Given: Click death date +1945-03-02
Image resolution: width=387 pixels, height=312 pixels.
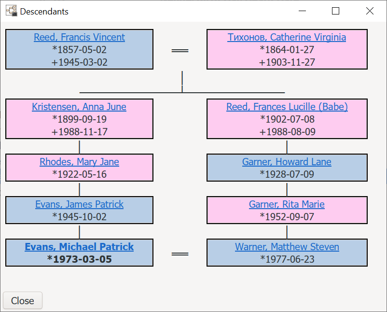Looking at the screenshot, I should coord(79,62).
